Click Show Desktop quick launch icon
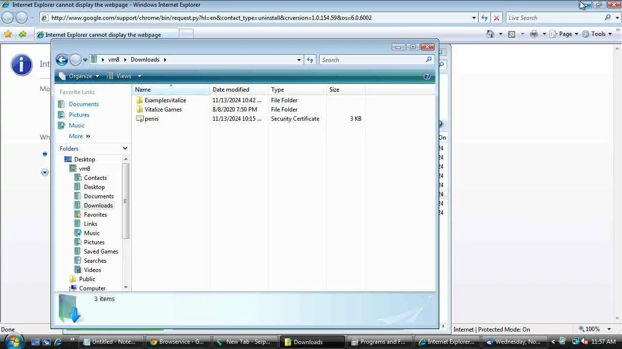Viewport: 622px width, 349px height. (x=35, y=342)
